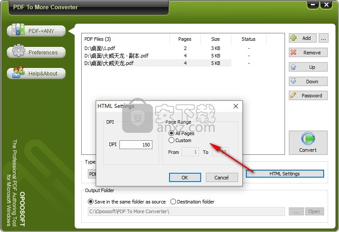Click the output folder path field
339x232 pixels.
(x=186, y=211)
